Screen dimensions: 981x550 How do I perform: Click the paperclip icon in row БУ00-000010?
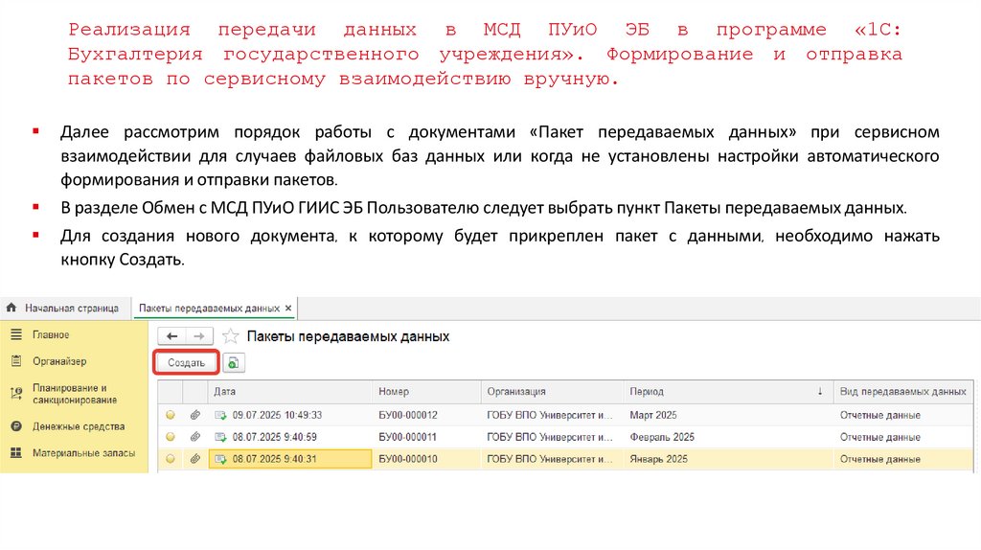[195, 459]
